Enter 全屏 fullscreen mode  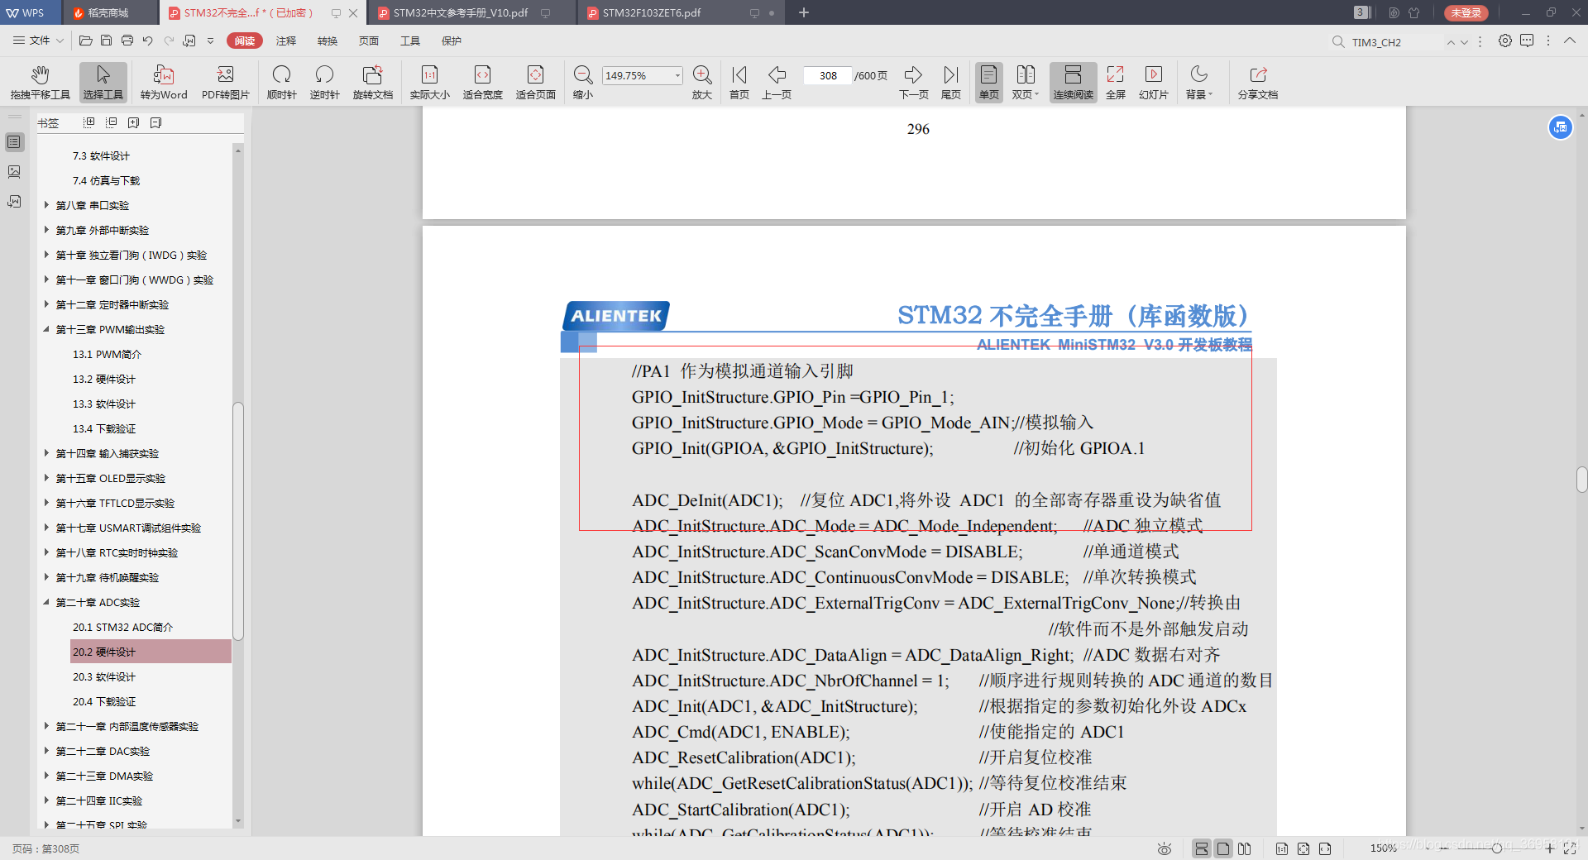click(1116, 83)
